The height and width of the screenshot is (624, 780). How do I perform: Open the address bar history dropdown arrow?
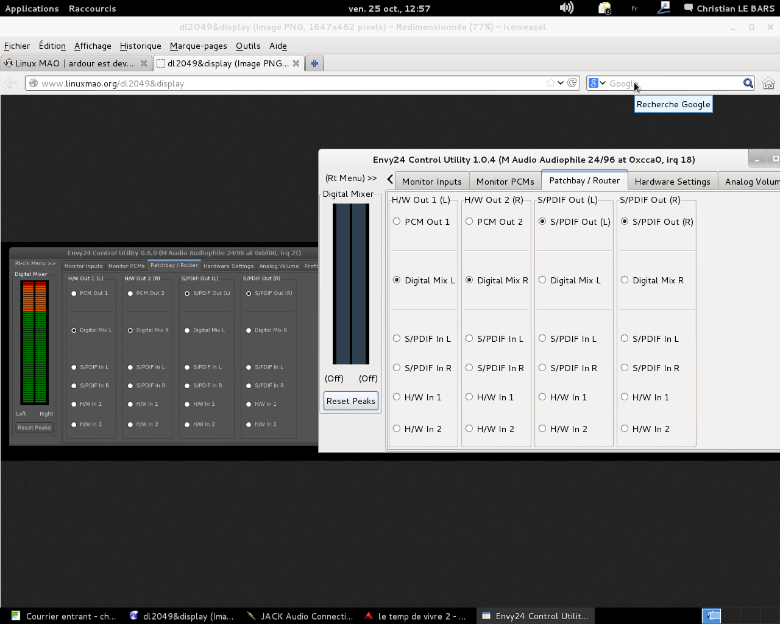(x=561, y=83)
